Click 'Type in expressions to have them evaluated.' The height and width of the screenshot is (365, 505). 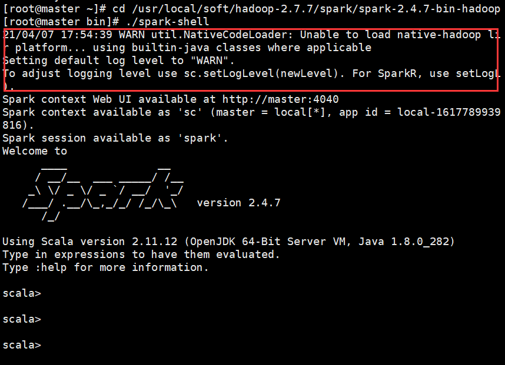pos(141,255)
